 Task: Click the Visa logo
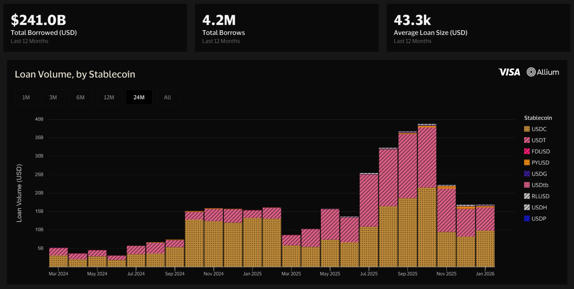pos(509,72)
